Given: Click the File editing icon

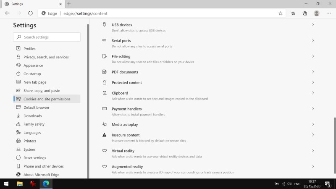Looking at the screenshot, I should (104, 56).
